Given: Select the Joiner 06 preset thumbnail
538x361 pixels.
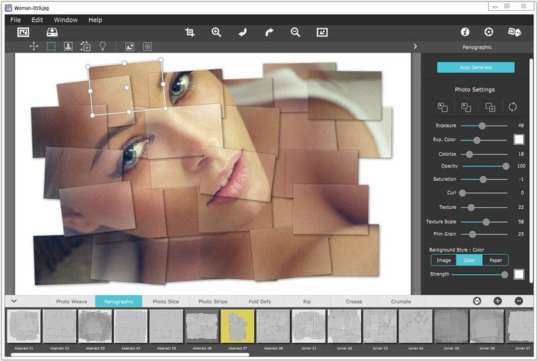Looking at the screenshot, I should click(486, 326).
